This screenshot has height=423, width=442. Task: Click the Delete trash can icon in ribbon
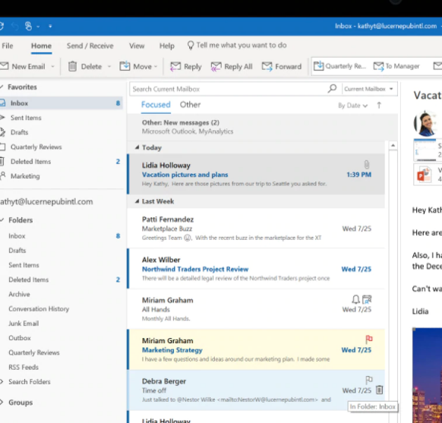[72, 66]
